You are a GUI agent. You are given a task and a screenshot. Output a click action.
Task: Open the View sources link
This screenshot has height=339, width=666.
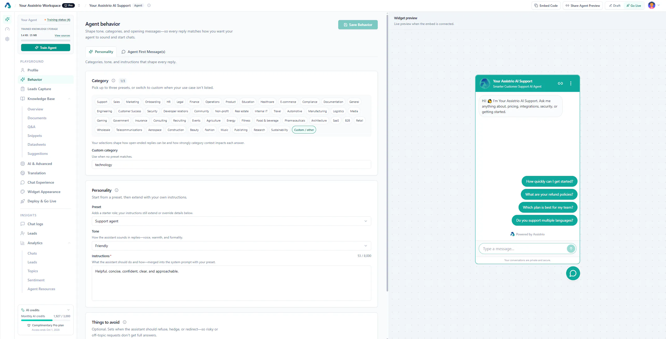pyautogui.click(x=62, y=35)
